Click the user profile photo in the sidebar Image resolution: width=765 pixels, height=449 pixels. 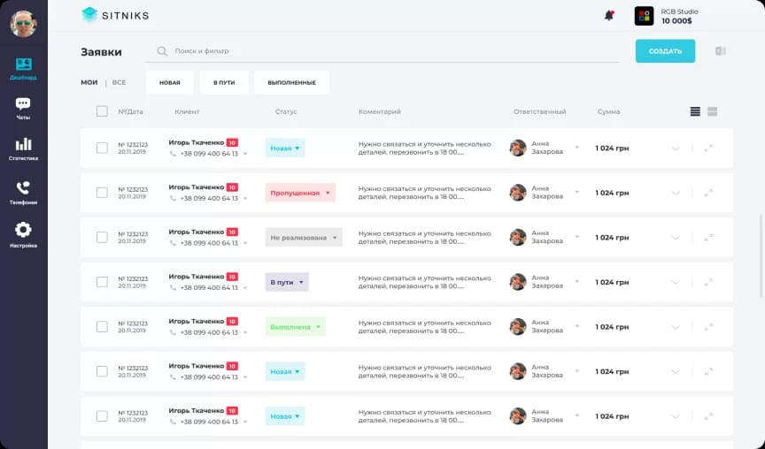[23, 23]
